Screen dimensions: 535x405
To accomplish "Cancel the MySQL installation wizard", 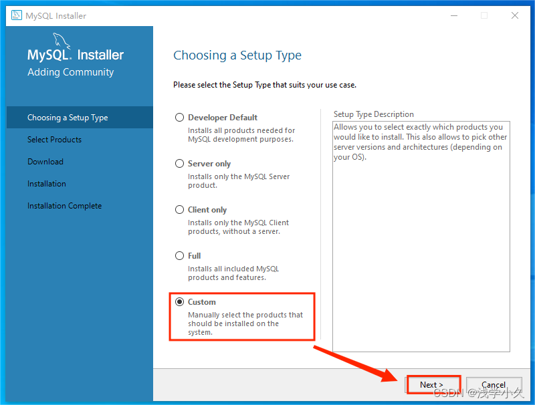I will pyautogui.click(x=494, y=384).
